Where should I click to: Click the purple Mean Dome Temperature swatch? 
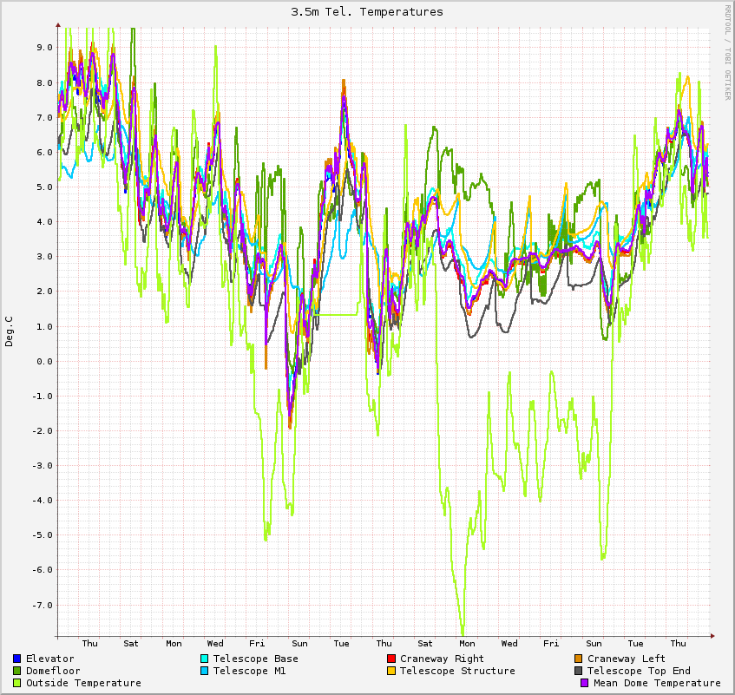pyautogui.click(x=585, y=683)
